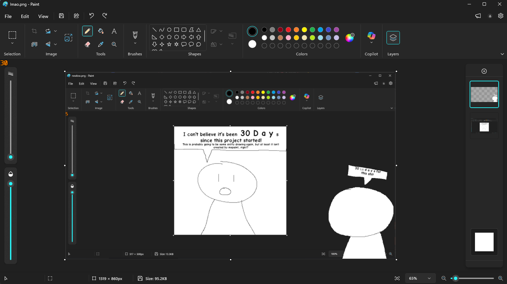Select the Fill with color tool

tap(101, 30)
